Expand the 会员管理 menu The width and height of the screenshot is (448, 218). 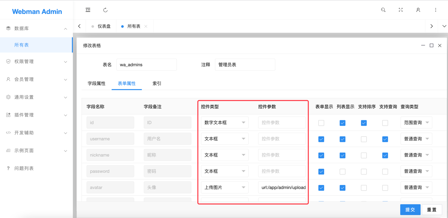click(65, 80)
